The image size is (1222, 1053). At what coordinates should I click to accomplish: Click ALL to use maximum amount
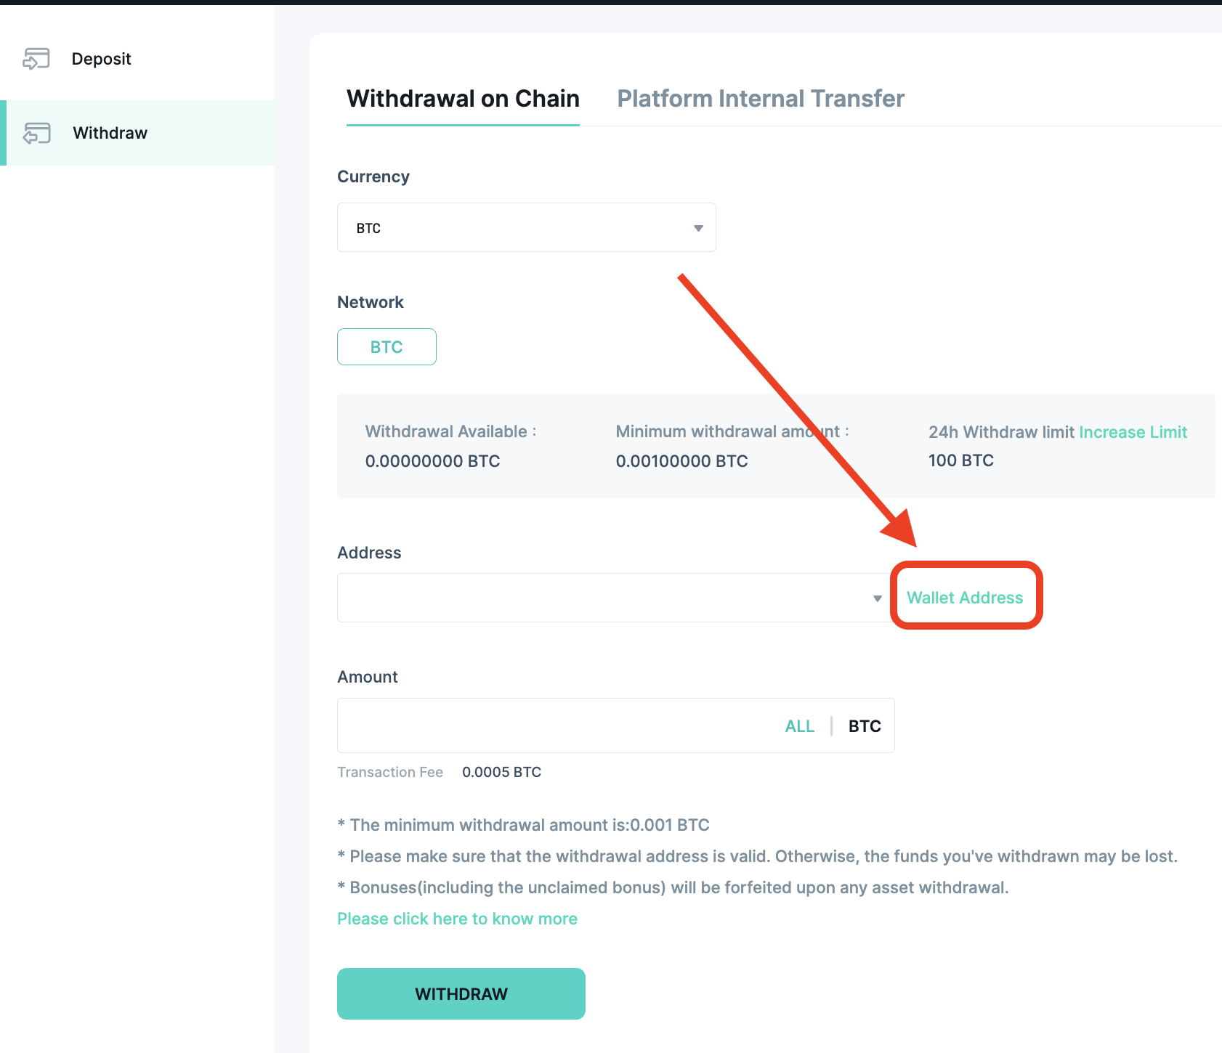pyautogui.click(x=799, y=725)
